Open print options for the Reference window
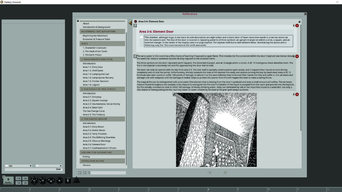342x192 pixels. click(x=299, y=21)
